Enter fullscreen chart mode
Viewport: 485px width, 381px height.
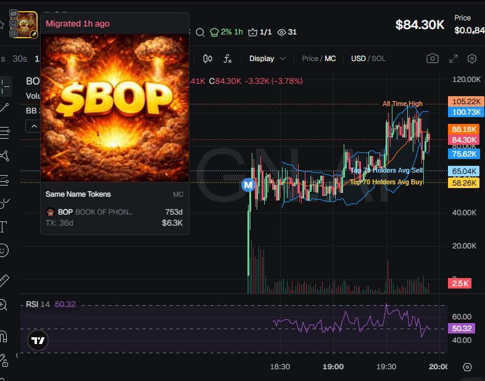pyautogui.click(x=453, y=59)
